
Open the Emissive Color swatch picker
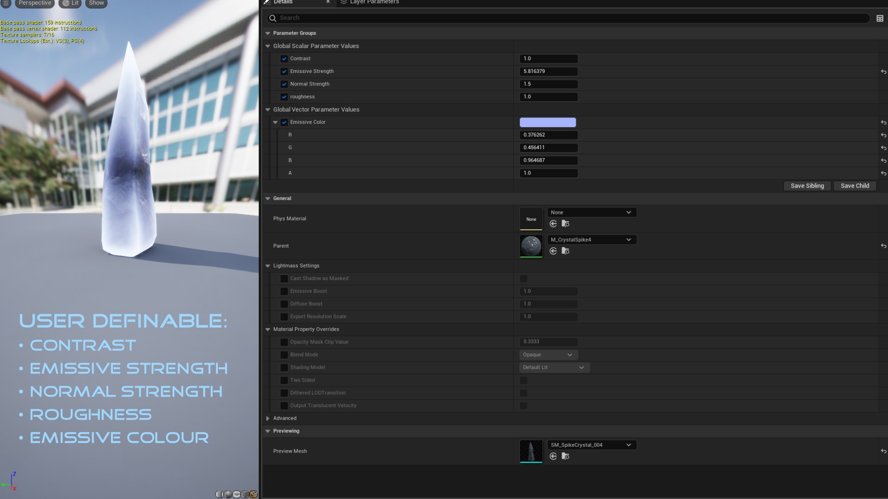pyautogui.click(x=548, y=122)
